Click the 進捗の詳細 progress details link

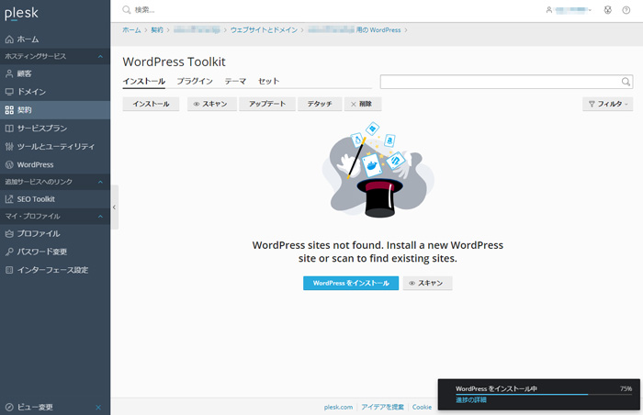471,400
